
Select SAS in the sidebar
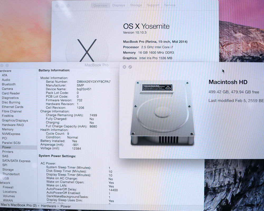[x=5, y=156]
